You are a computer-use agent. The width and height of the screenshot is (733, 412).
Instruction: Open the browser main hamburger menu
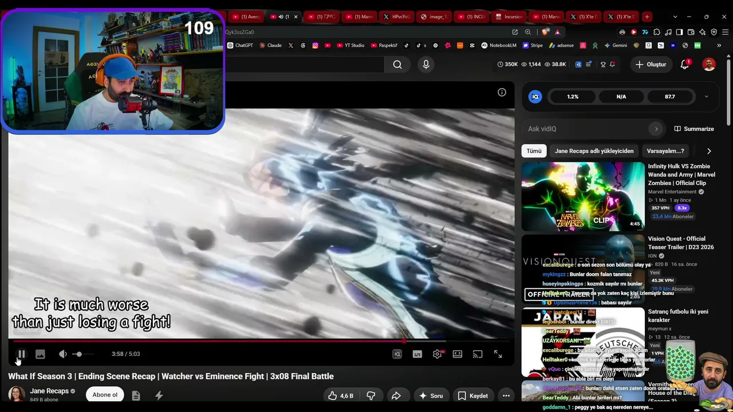click(x=724, y=32)
